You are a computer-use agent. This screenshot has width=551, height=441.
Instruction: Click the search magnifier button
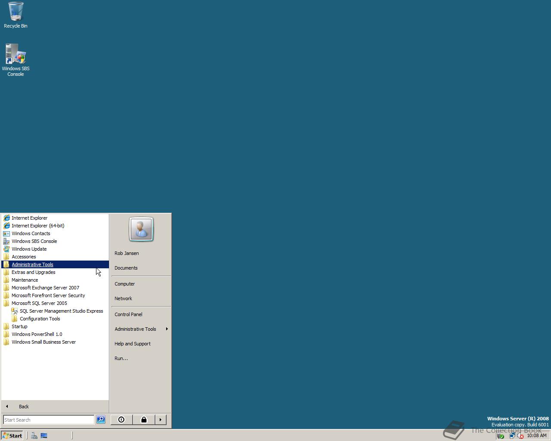click(x=101, y=419)
